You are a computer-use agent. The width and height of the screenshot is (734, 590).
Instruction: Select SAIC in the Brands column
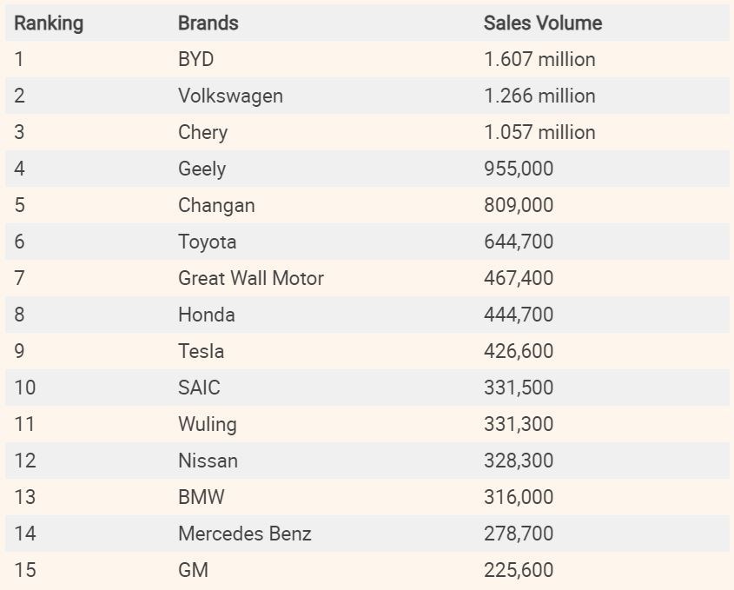(x=199, y=388)
